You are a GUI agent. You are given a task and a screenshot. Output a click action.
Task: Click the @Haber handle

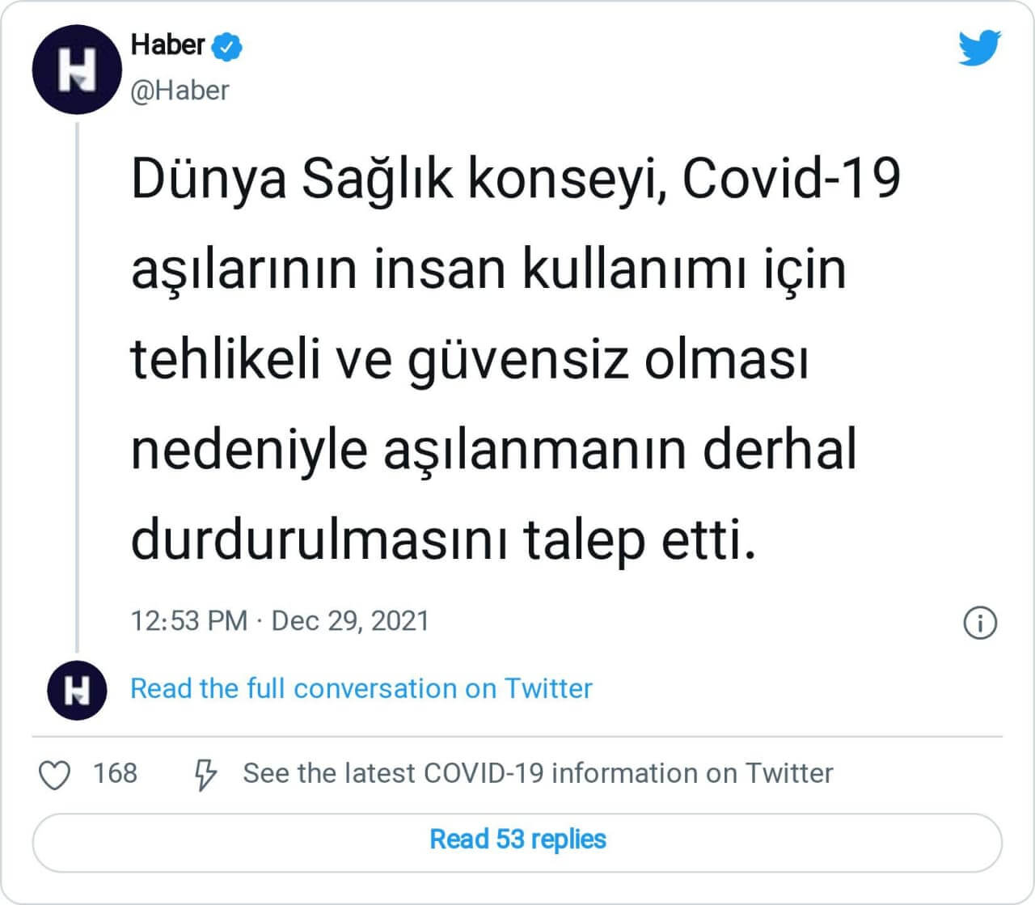coord(180,91)
